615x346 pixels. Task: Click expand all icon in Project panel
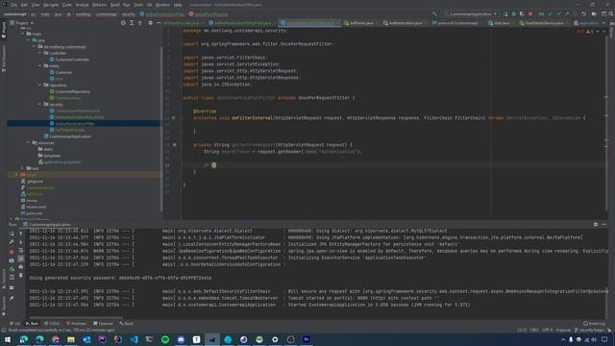[x=132, y=23]
